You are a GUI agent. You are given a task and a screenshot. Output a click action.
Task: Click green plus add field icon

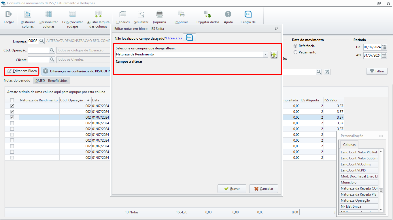[x=274, y=55]
